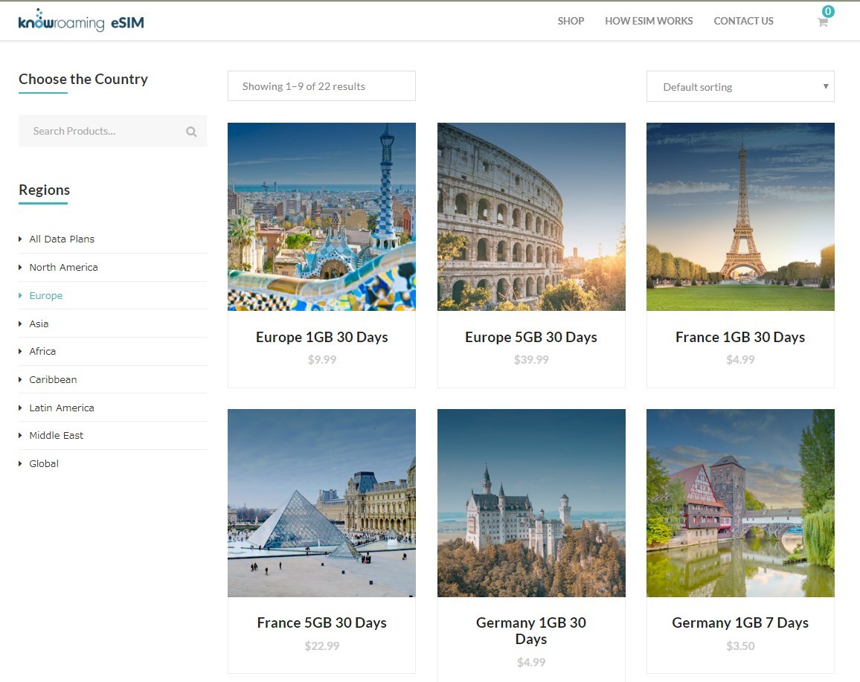Viewport: 860px width, 682px height.
Task: Open the CONTACT US page
Action: (743, 21)
